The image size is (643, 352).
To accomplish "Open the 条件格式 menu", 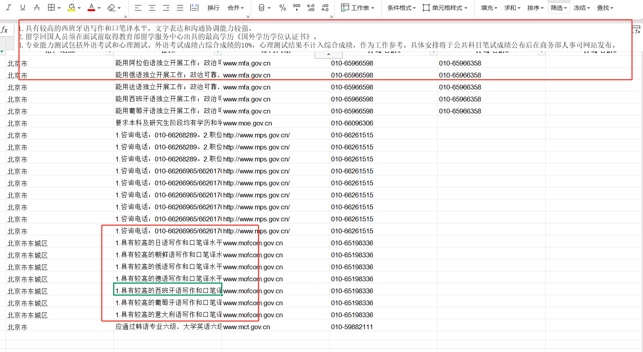I will click(x=401, y=8).
